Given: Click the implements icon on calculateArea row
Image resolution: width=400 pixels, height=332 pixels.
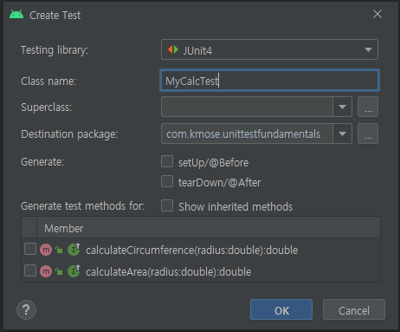Looking at the screenshot, I should point(74,270).
